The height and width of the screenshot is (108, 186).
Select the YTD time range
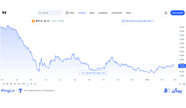pyautogui.click(x=23, y=84)
